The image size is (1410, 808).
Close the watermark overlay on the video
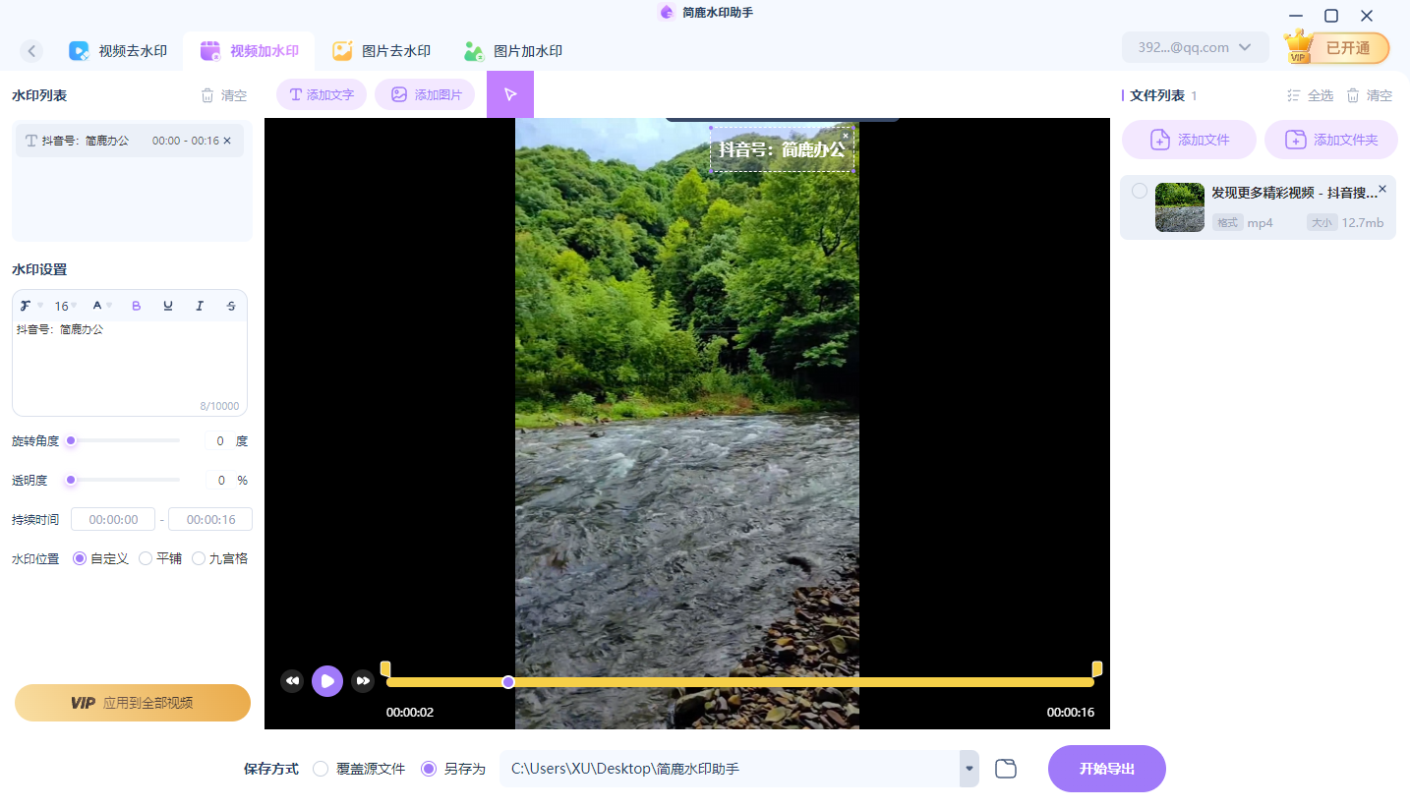point(846,136)
